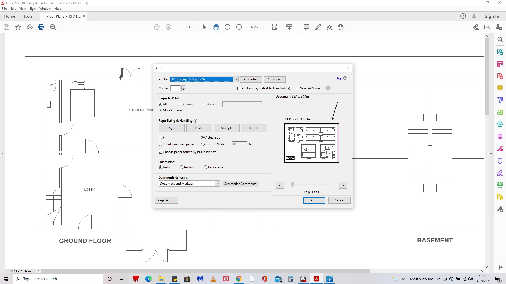Enable Print in grayscale checkbox
The width and height of the screenshot is (506, 284).
pyautogui.click(x=239, y=88)
